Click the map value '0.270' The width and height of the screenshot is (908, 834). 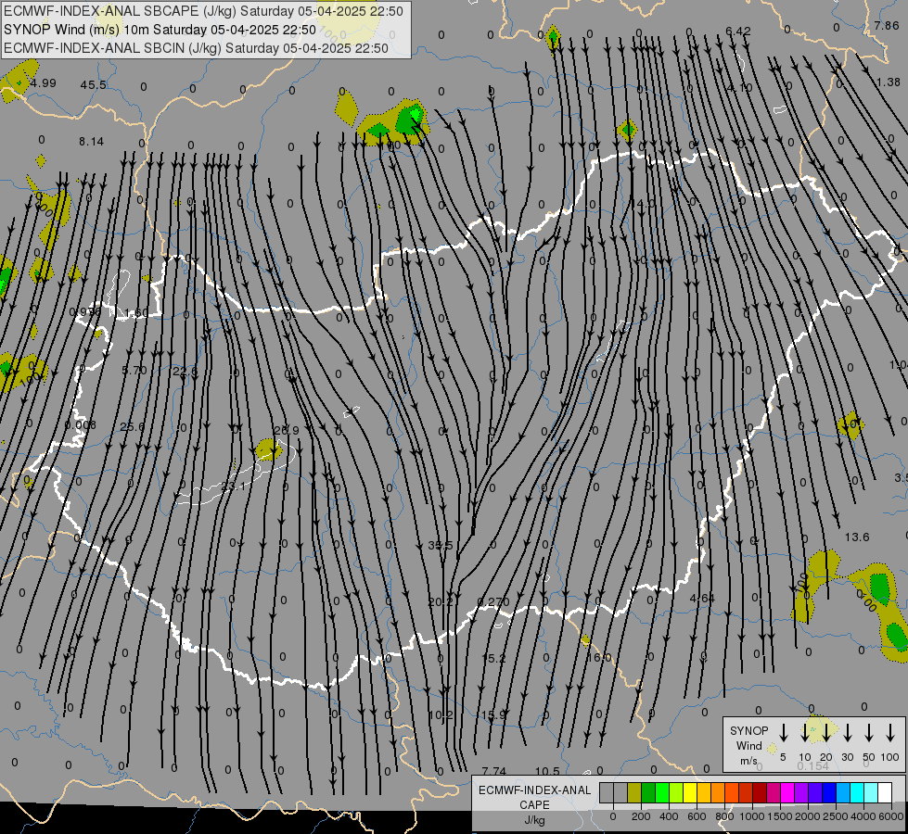point(493,602)
